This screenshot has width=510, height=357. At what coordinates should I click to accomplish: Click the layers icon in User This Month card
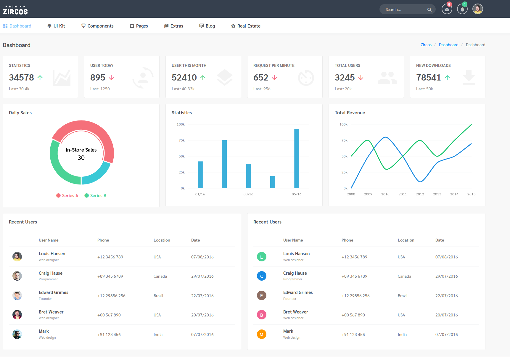(225, 77)
